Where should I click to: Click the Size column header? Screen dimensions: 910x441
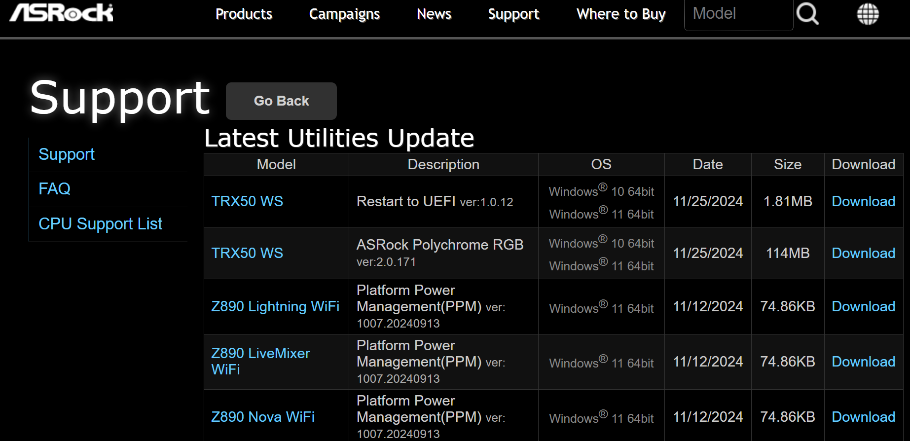coord(788,164)
